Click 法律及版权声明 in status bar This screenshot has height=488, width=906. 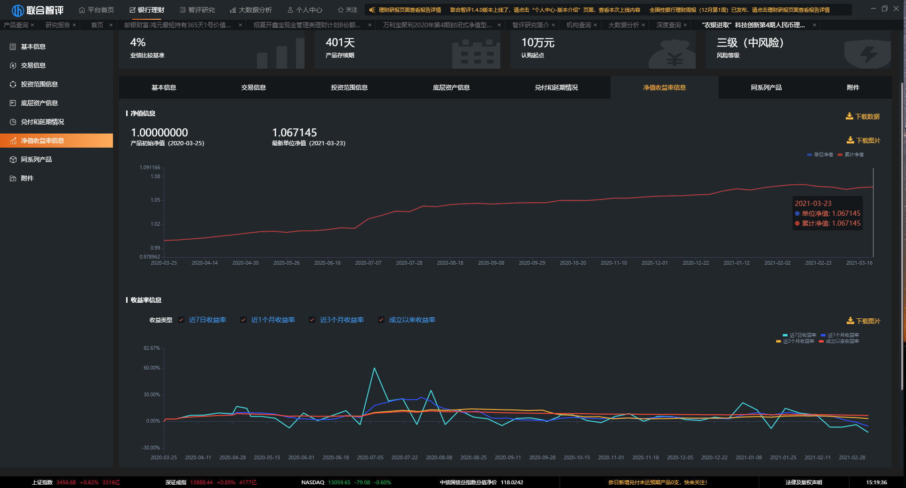tap(803, 482)
